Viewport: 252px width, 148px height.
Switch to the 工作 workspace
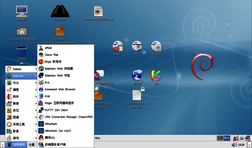(x=220, y=138)
